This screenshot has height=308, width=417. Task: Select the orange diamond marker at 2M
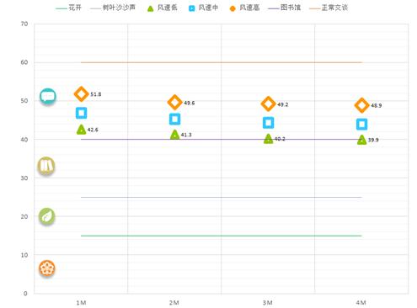coord(174,103)
